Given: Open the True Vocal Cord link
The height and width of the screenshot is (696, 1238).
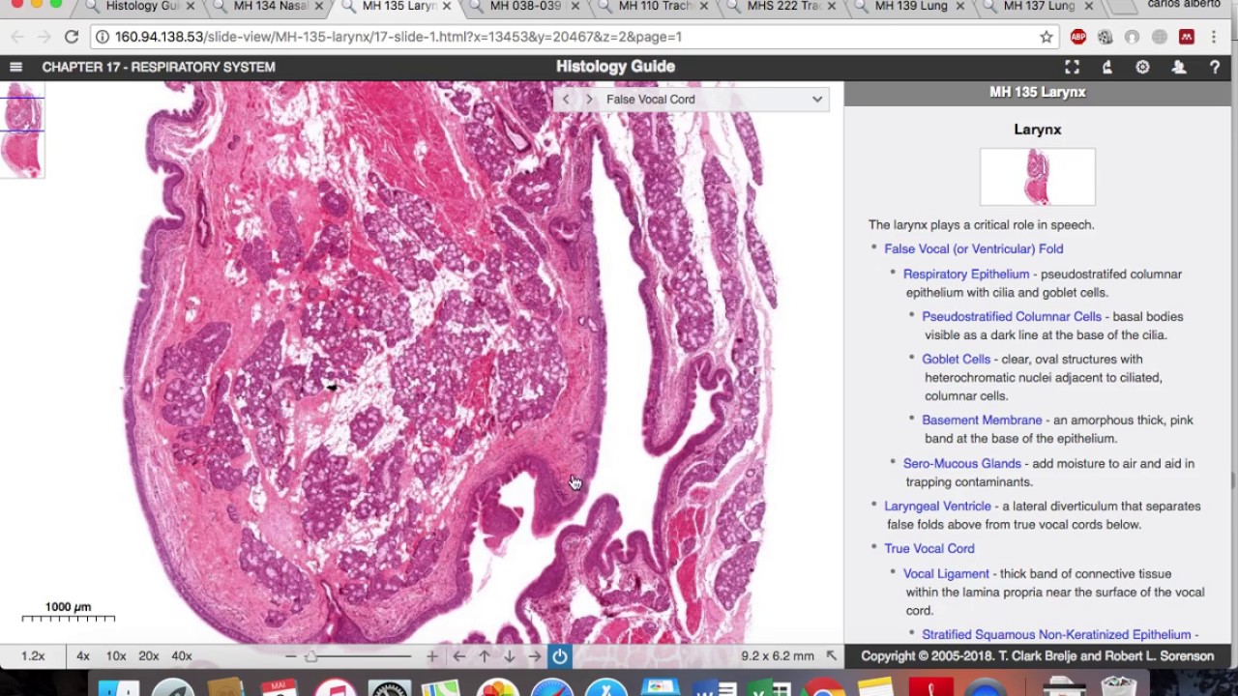Looking at the screenshot, I should (x=929, y=548).
